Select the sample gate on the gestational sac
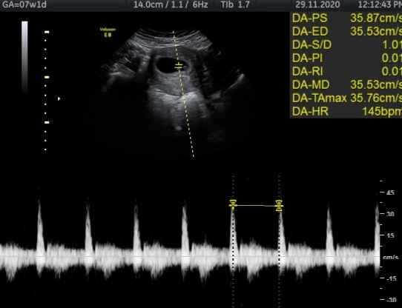This screenshot has width=402, height=308. [x=179, y=67]
